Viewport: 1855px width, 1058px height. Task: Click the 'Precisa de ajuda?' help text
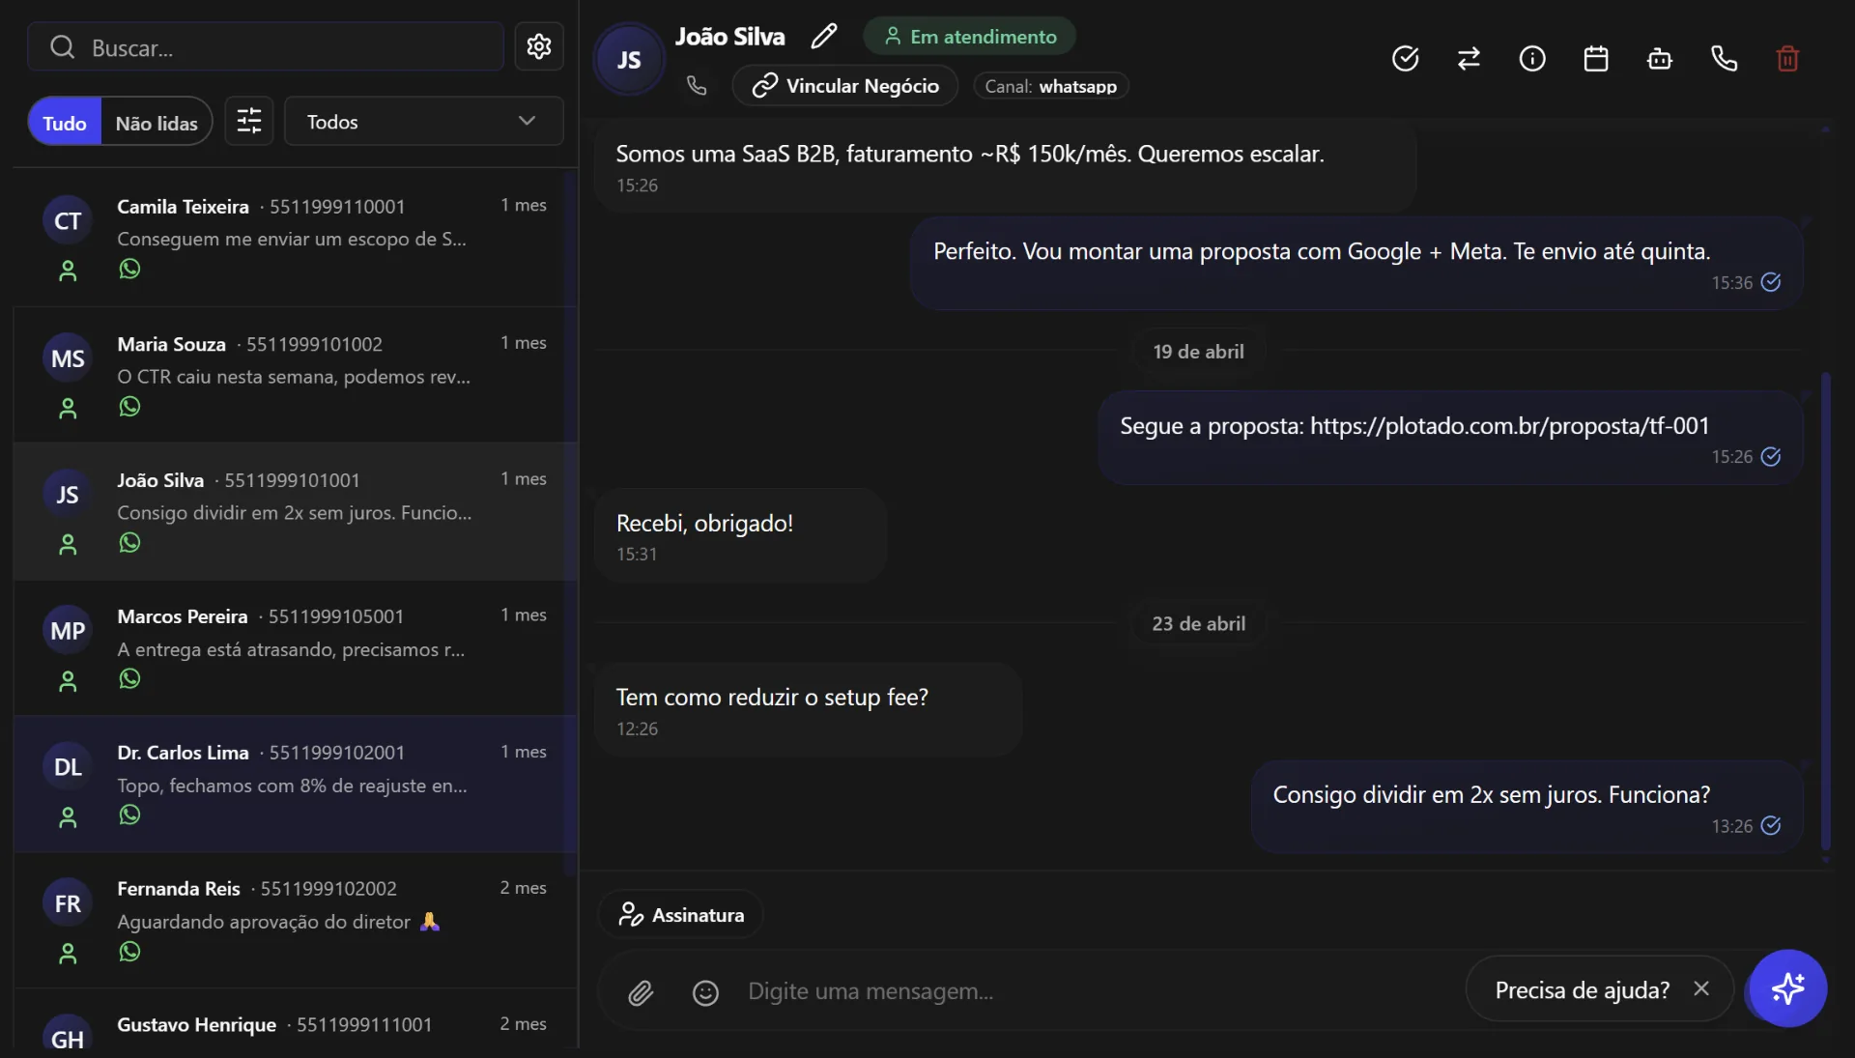click(1582, 989)
